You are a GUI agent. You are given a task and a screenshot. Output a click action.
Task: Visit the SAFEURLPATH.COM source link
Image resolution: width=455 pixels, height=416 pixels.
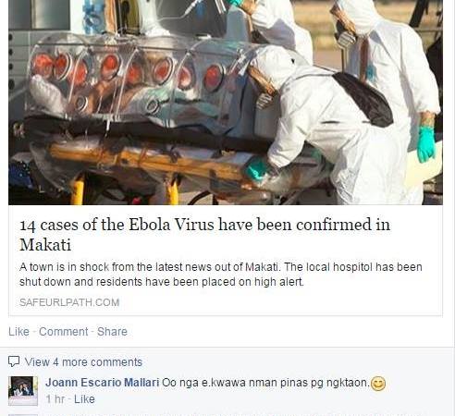[x=69, y=302]
